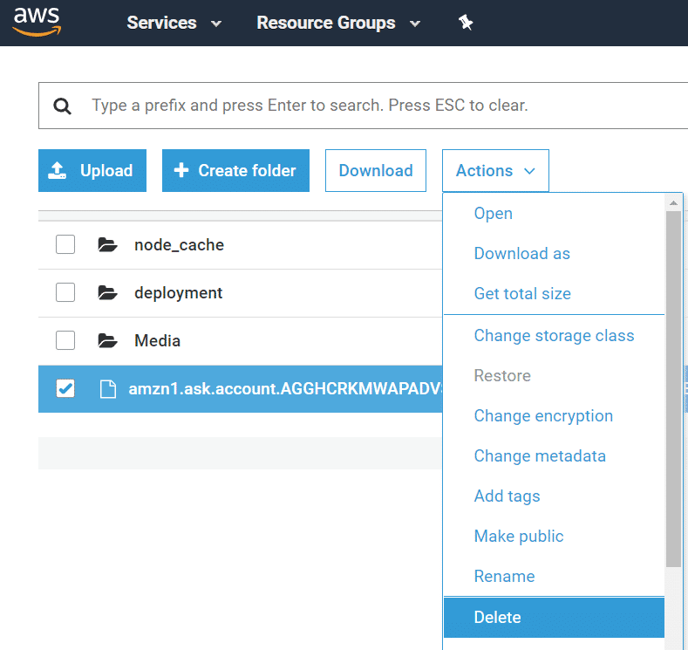Screen dimensions: 688x650
Task: Click the Media folder icon
Action: click(107, 341)
